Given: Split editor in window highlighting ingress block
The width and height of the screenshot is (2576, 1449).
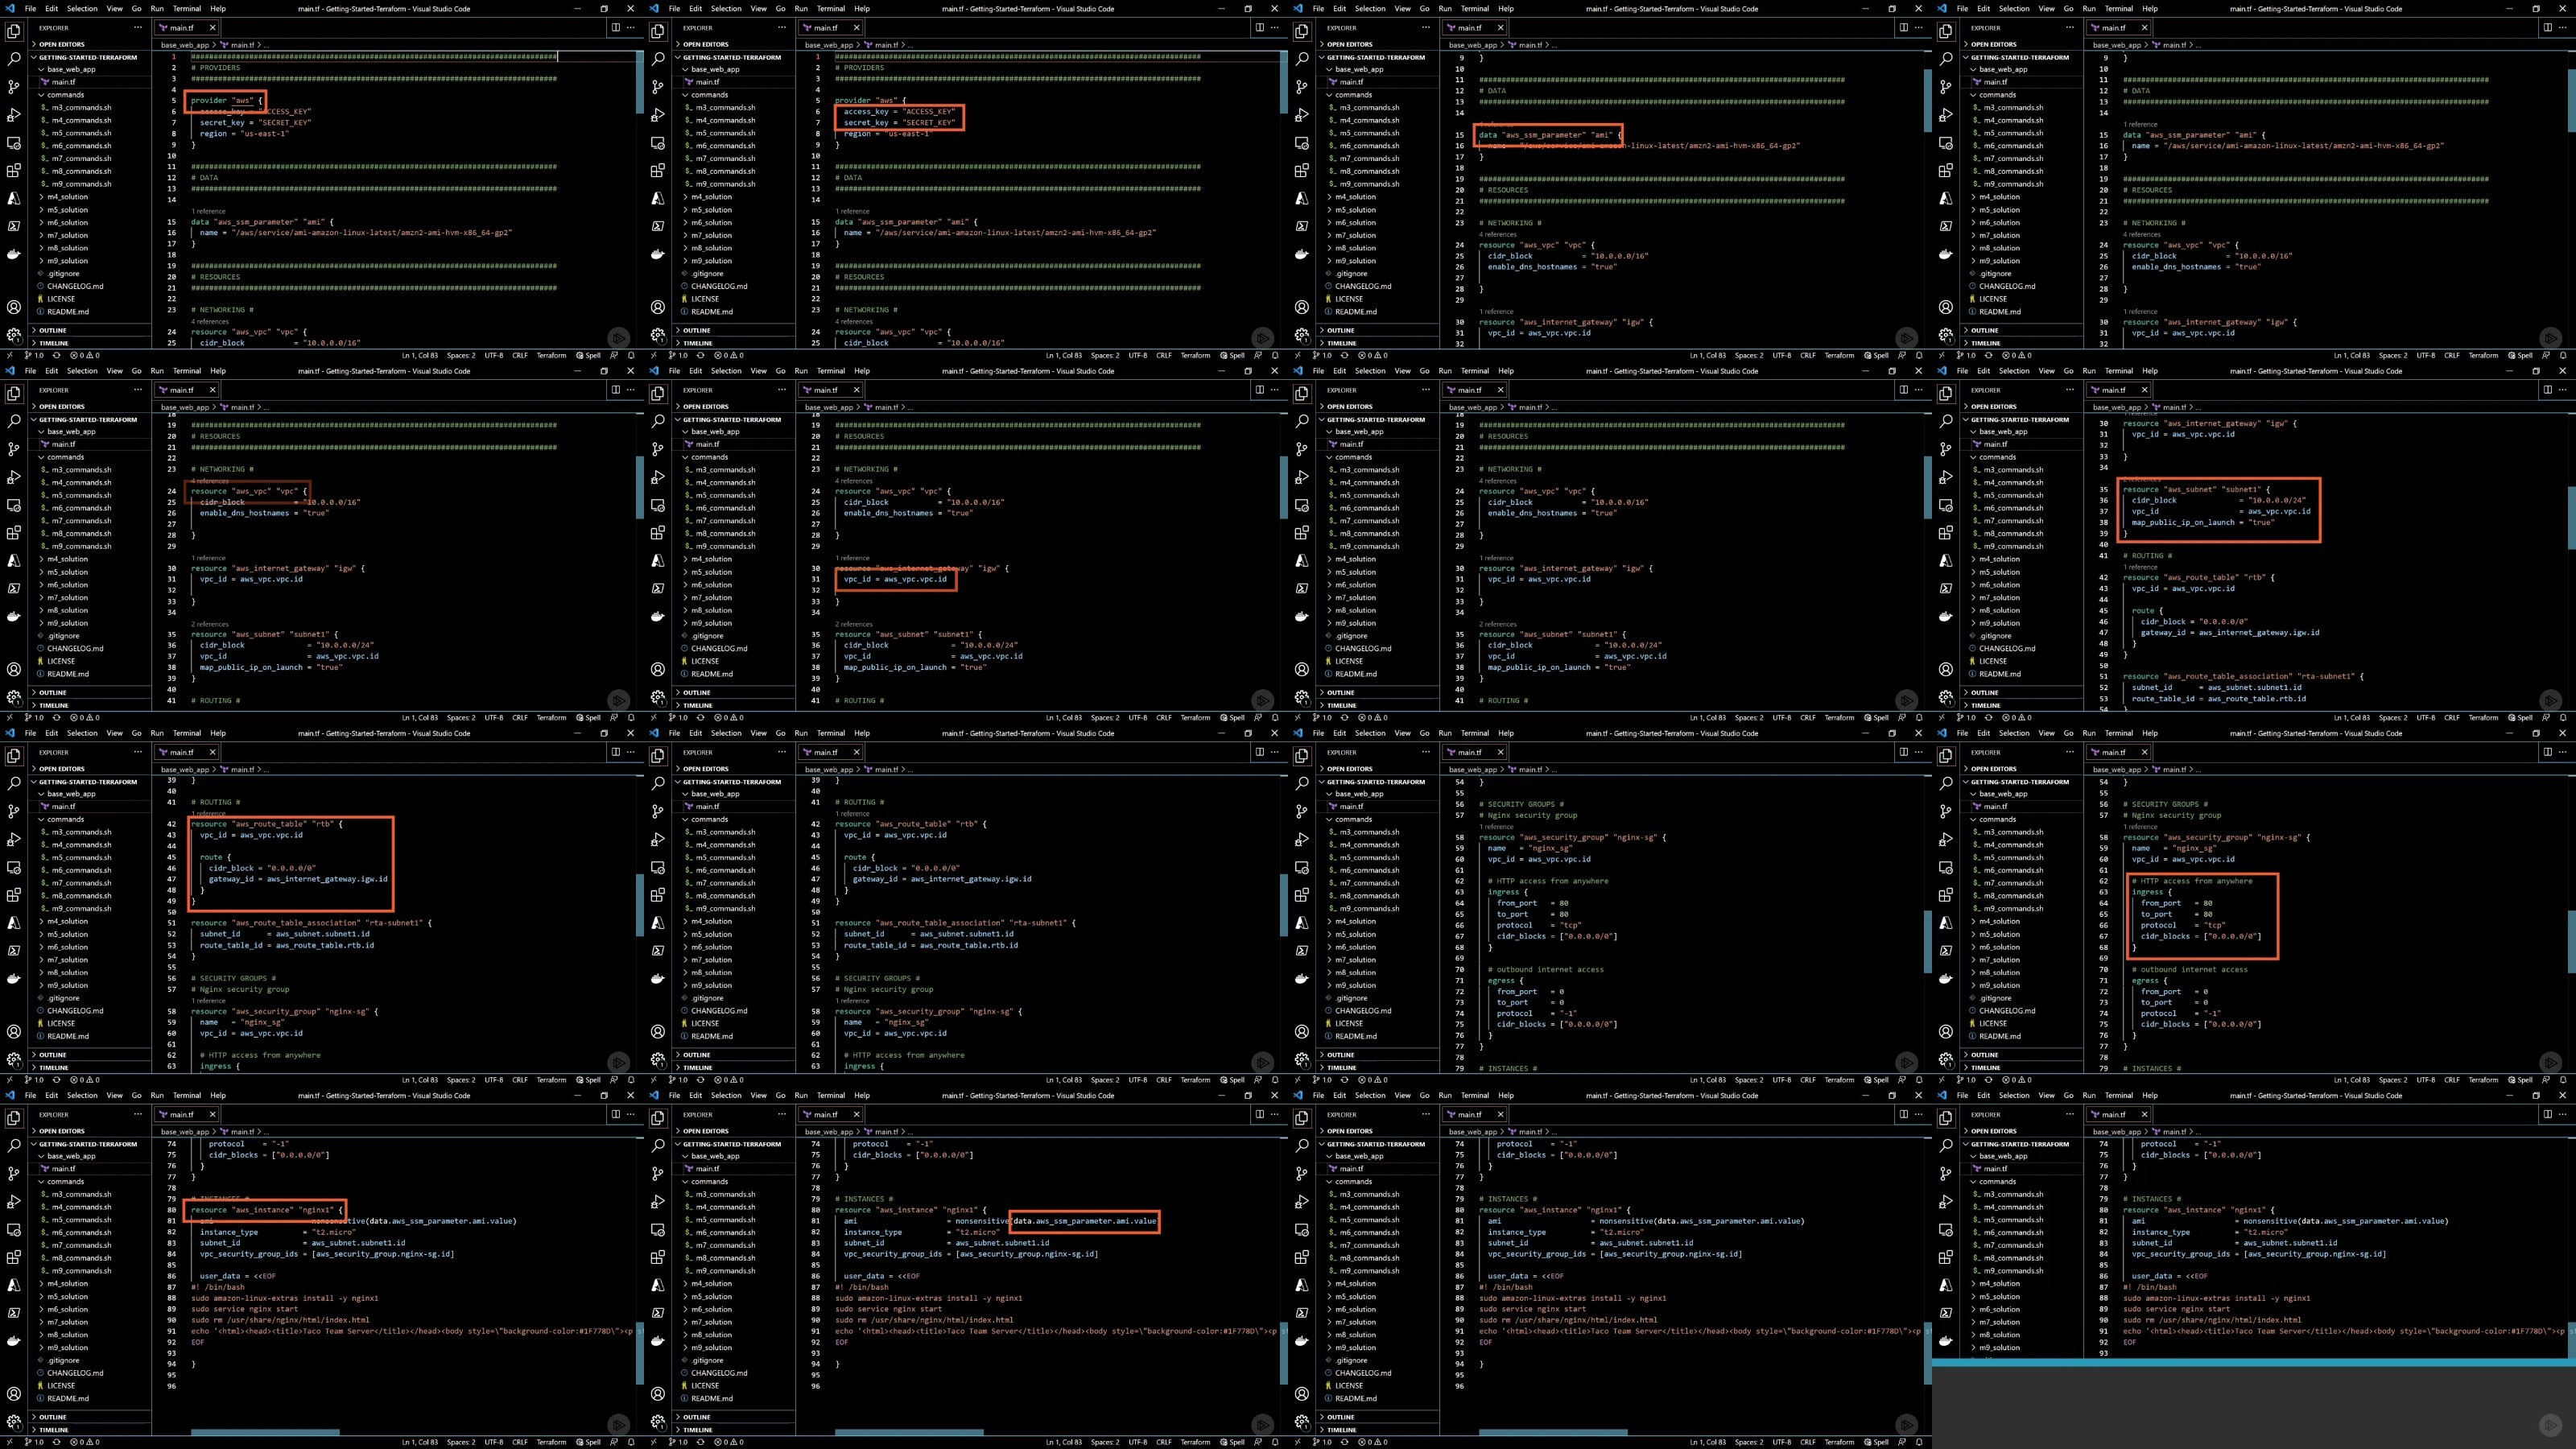Looking at the screenshot, I should (x=2547, y=752).
